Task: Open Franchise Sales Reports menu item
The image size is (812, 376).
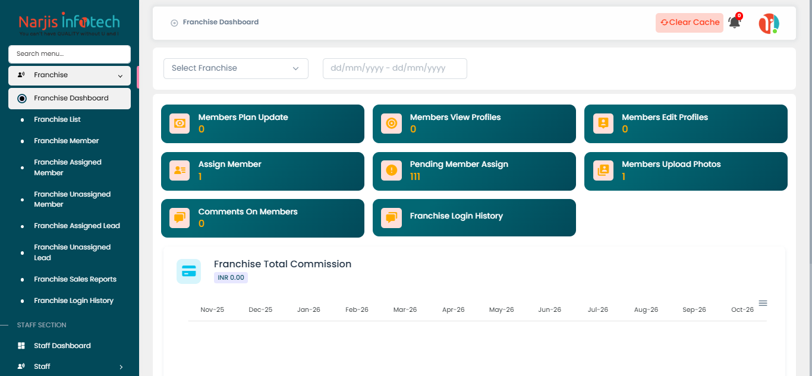Action: 75,279
